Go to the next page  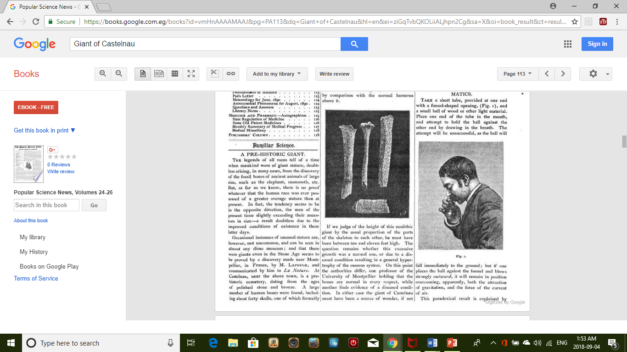tap(563, 74)
